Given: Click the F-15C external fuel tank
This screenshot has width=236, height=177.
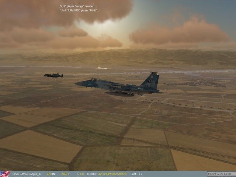Looking at the screenshot, I should point(119,93).
